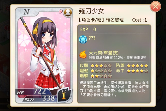Tap the orange flame skill icon

(x=83, y=54)
